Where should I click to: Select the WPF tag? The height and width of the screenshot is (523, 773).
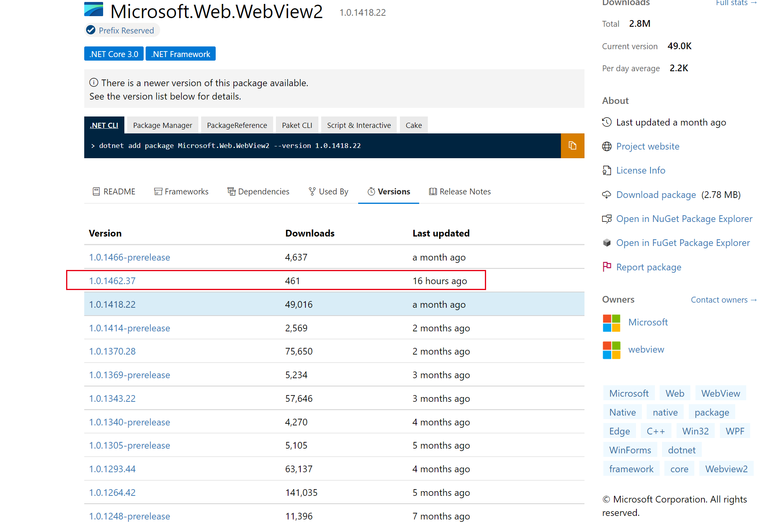pyautogui.click(x=734, y=431)
